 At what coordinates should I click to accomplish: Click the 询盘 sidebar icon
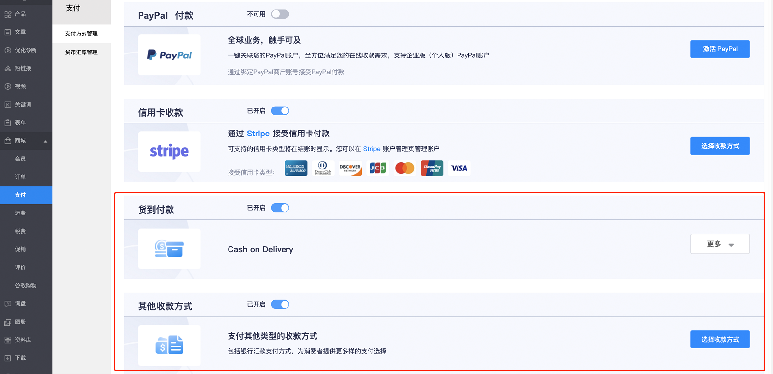(8, 304)
